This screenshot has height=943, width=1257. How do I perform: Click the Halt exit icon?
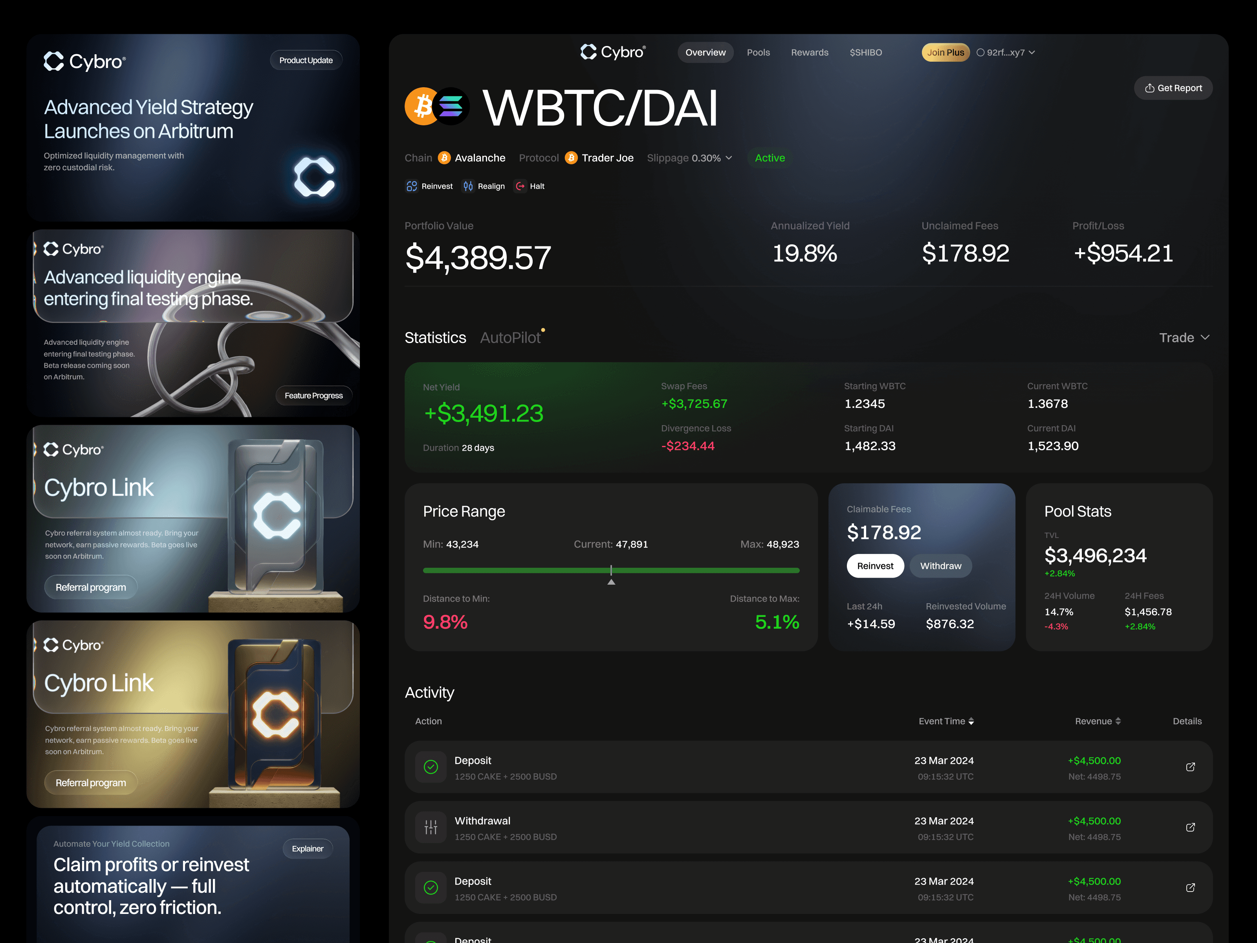(520, 186)
